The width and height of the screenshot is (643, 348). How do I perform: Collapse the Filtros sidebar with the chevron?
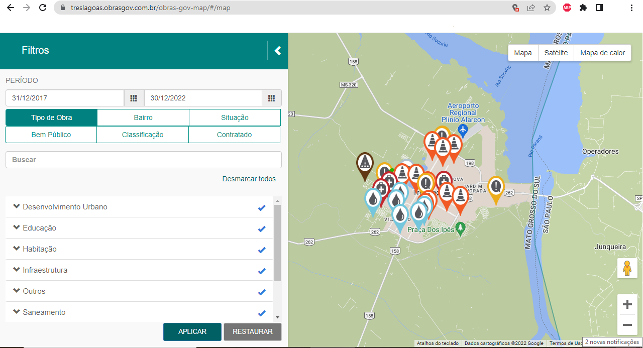pos(277,51)
